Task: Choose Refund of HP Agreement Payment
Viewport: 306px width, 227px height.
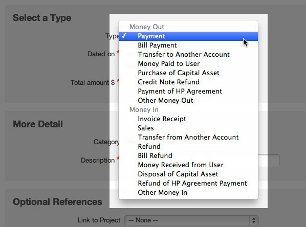Action: pos(188,184)
